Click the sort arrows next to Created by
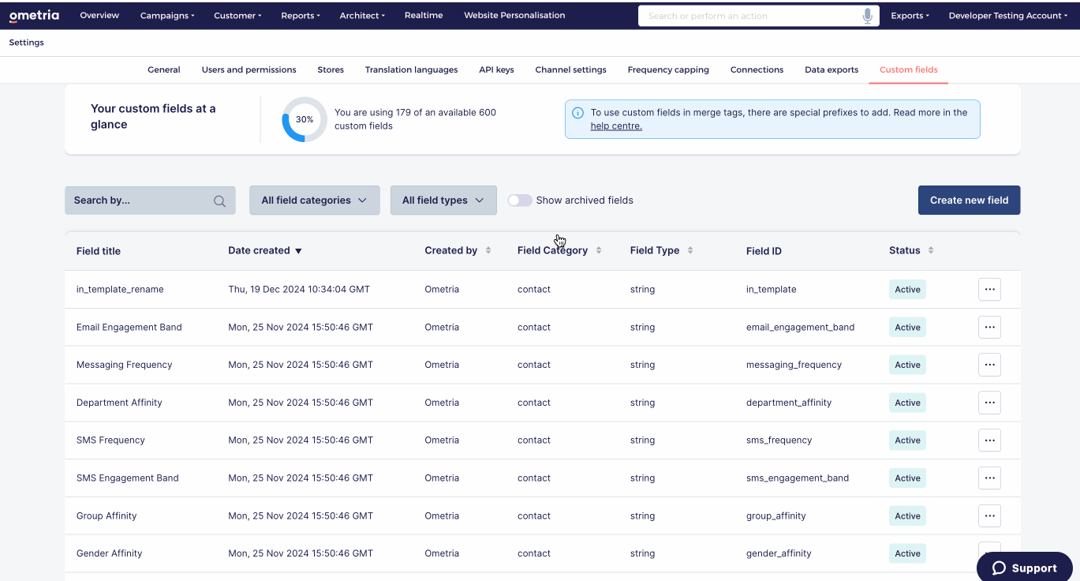1080x581 pixels. click(488, 250)
